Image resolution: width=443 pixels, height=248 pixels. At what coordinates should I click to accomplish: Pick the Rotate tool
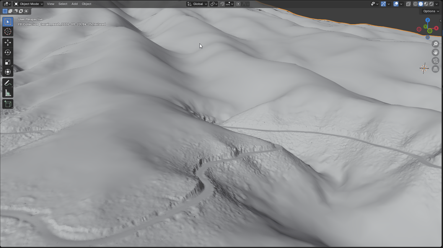pos(8,53)
